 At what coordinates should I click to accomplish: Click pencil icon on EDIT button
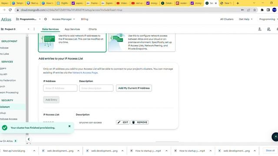click(119, 122)
